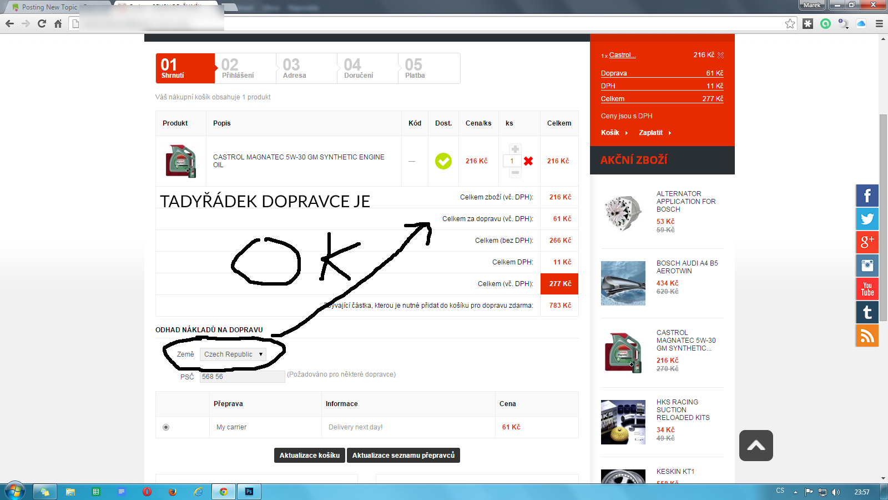888x500 pixels.
Task: Open the Bosch Audi A4 B5 Aerotwin link
Action: coord(687,267)
